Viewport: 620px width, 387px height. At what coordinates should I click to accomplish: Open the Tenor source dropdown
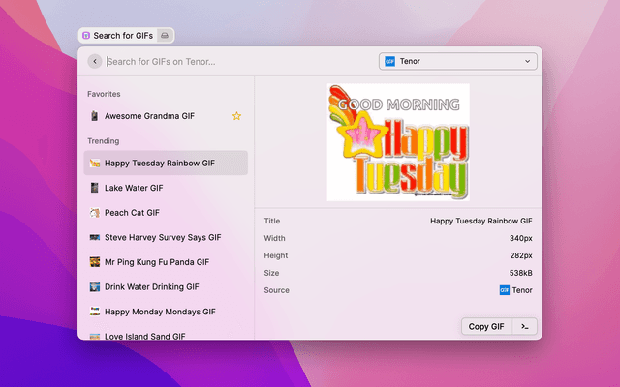click(457, 62)
